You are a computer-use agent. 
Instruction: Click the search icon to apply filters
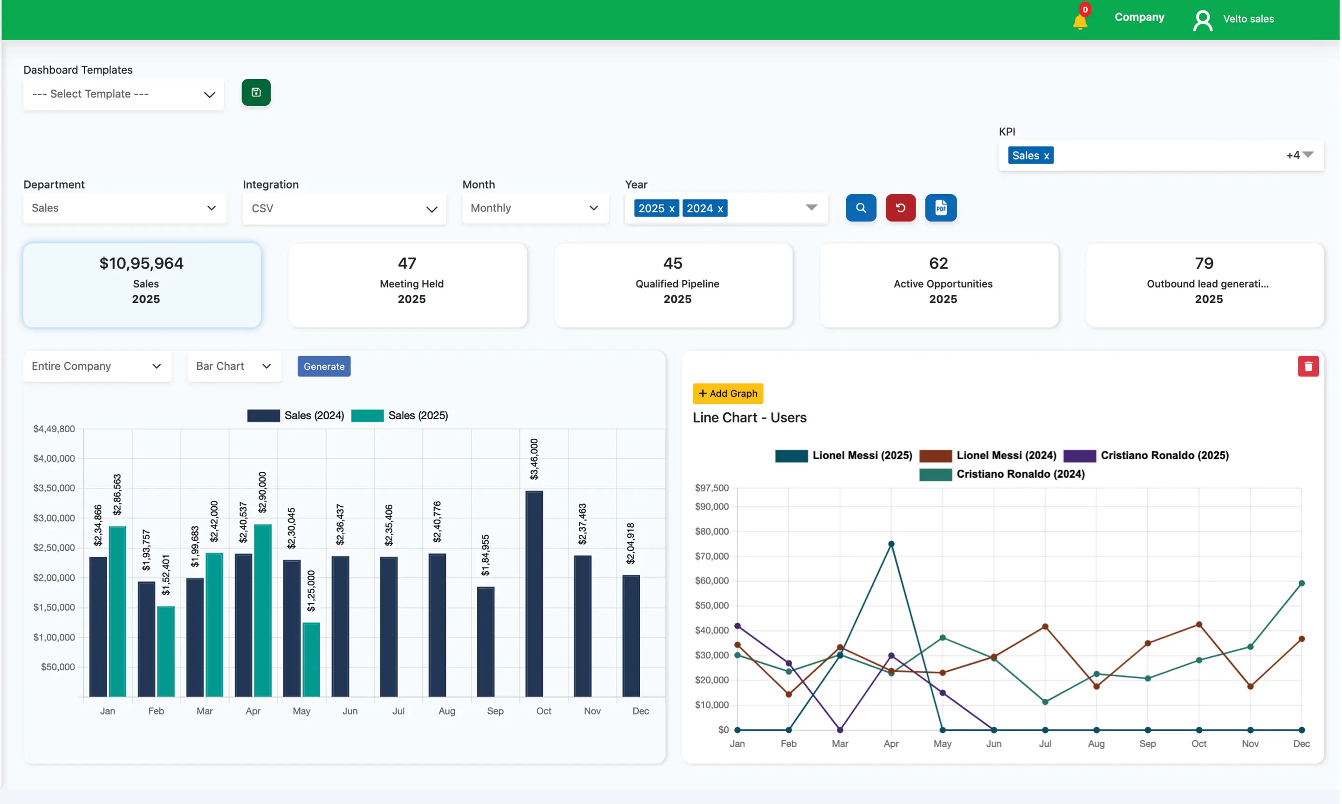coord(860,207)
